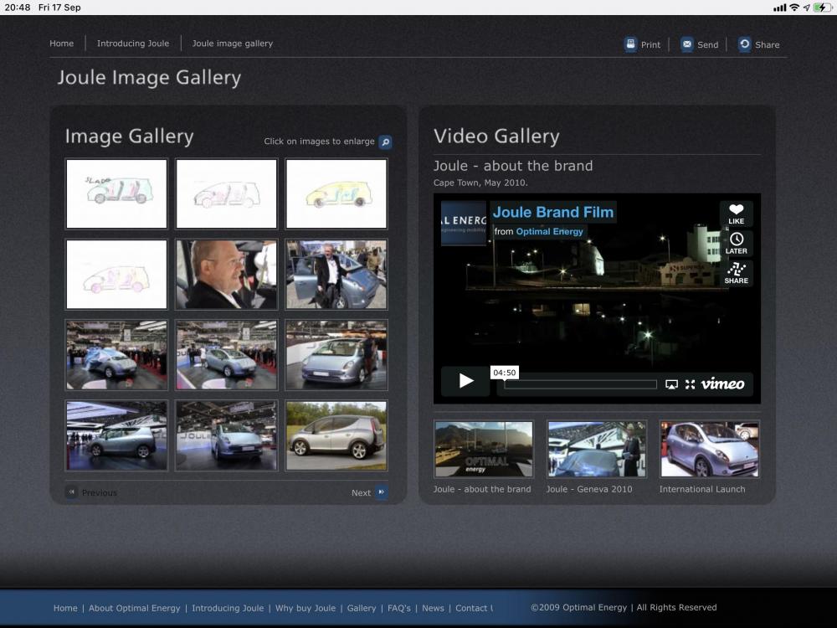Enter fullscreen on the Vimeo player

691,384
